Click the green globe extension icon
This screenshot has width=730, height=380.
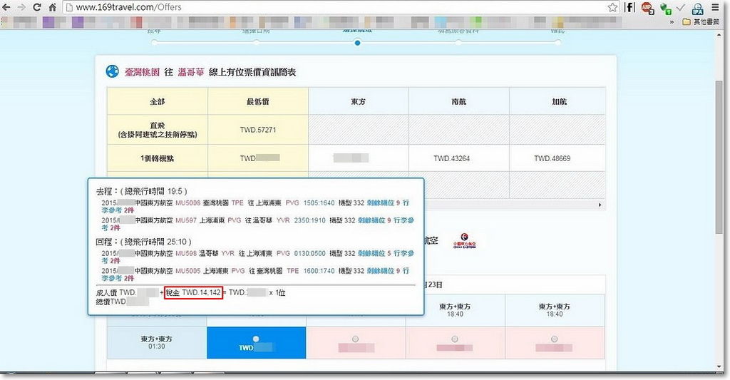tap(665, 9)
